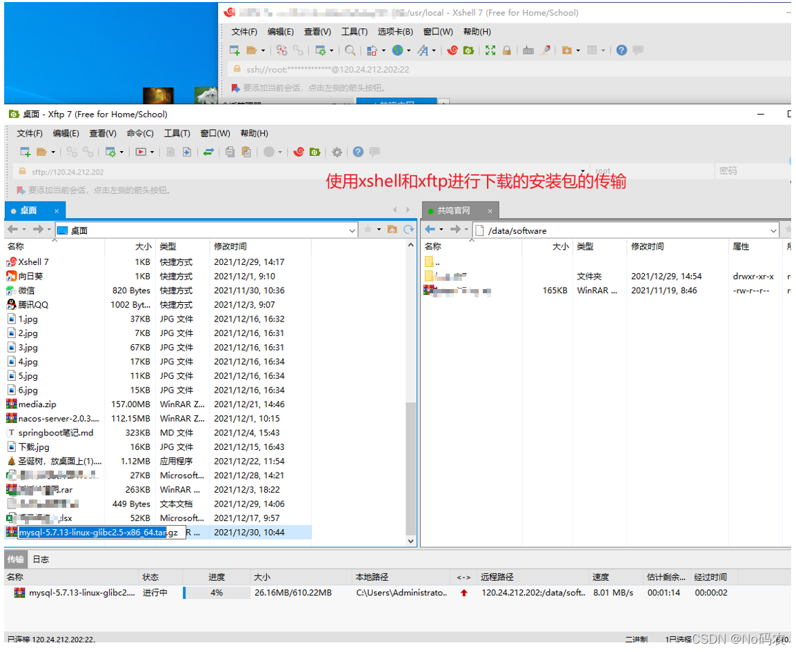Click the keyboard icon in Xshell toolbar
Image resolution: width=796 pixels, height=652 pixels.
528,50
